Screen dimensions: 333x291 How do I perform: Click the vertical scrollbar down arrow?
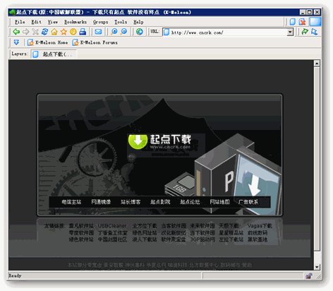coord(317,267)
